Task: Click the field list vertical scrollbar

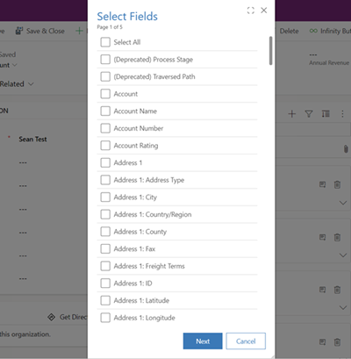Action: point(270,51)
